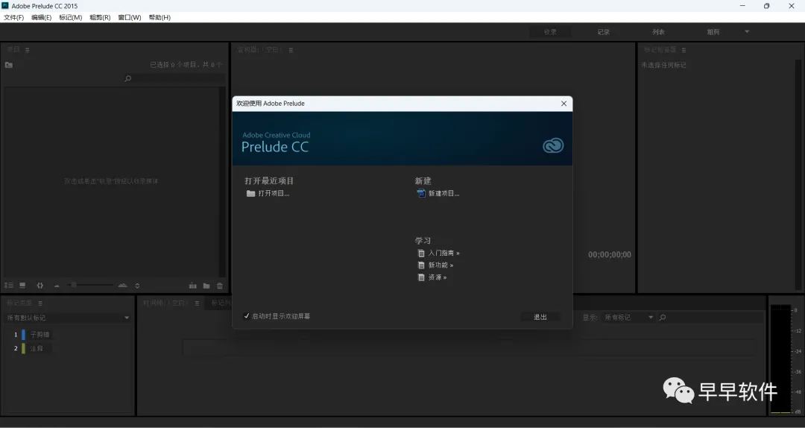Click the vertical scrollbar in 项目 panel
Screen dimensions: 805x428
point(222,182)
